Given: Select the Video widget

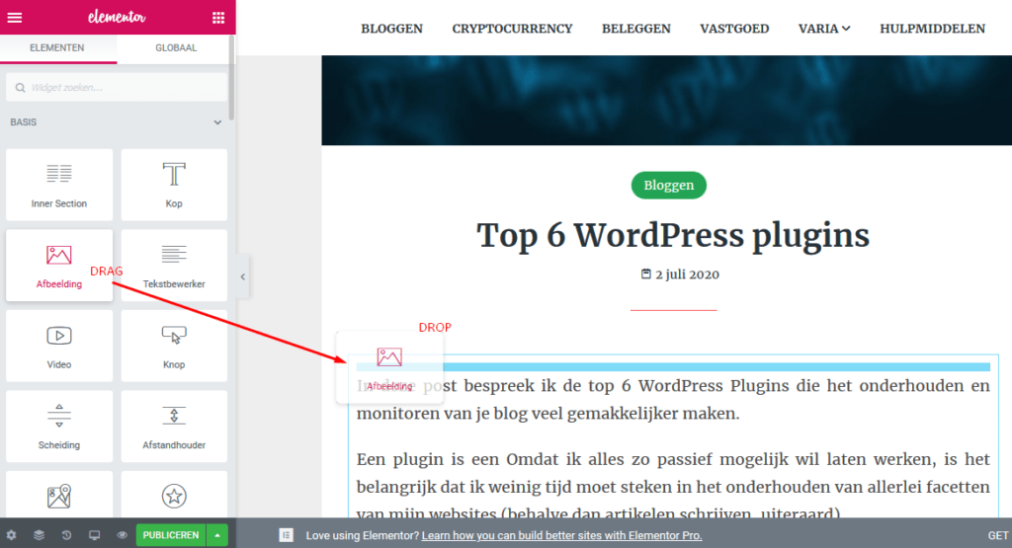Looking at the screenshot, I should [59, 347].
